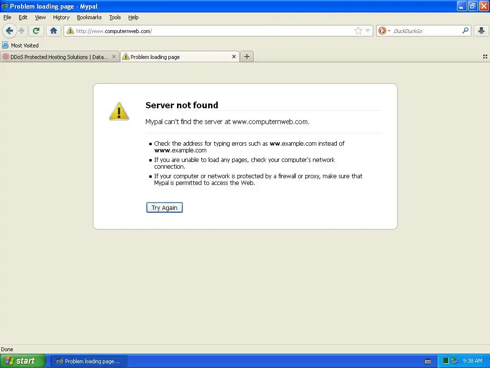
Task: Open the View menu
Action: [x=40, y=17]
